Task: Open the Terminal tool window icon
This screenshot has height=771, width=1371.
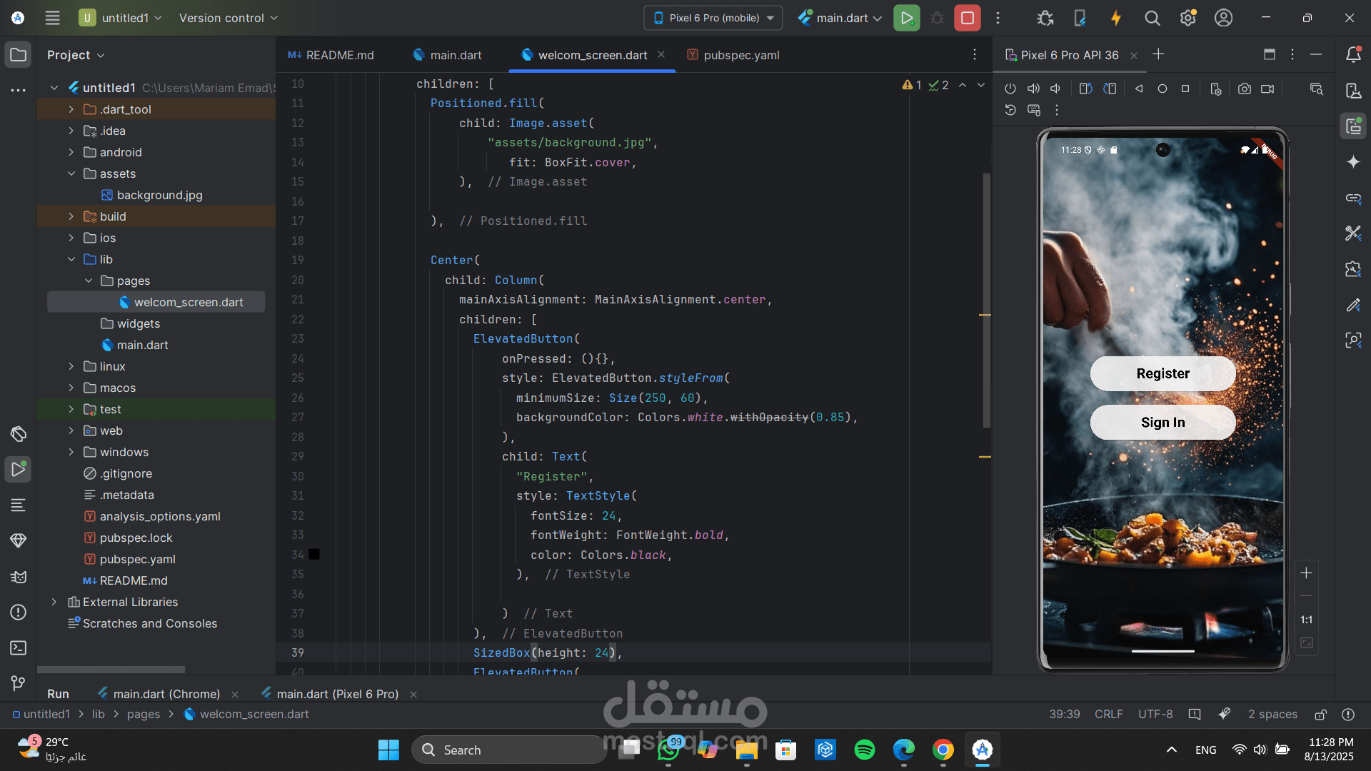Action: (19, 647)
